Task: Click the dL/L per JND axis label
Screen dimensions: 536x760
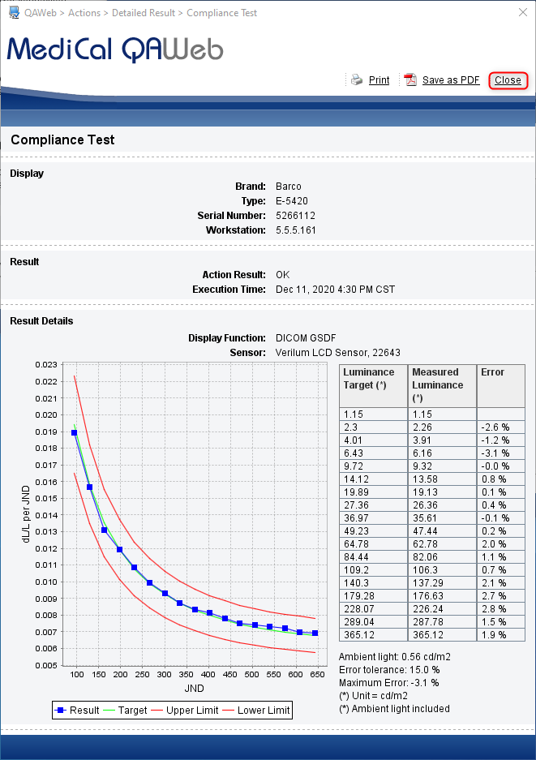Action: click(x=26, y=514)
